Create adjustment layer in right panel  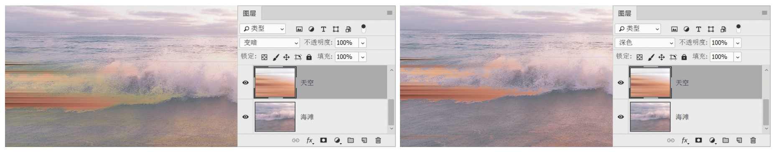click(x=713, y=140)
